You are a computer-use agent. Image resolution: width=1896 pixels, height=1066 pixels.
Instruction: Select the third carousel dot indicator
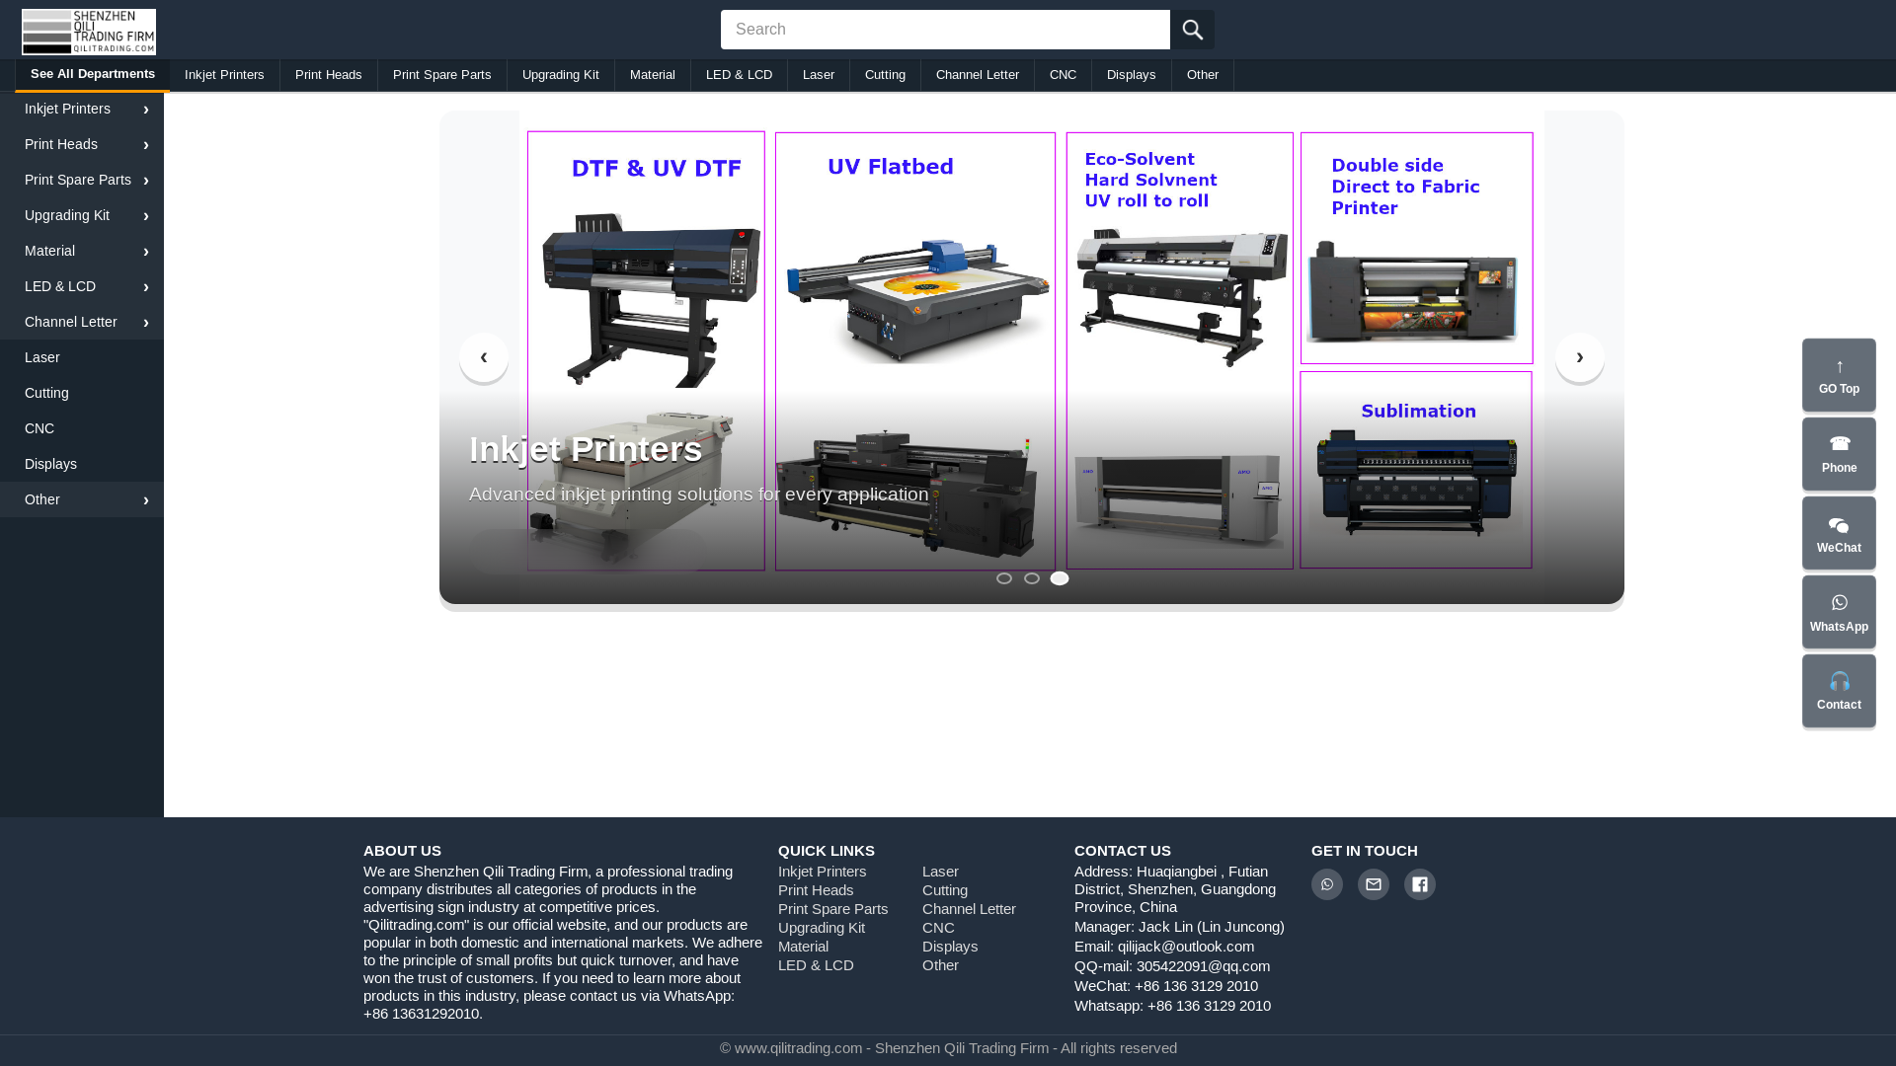pos(1060,578)
